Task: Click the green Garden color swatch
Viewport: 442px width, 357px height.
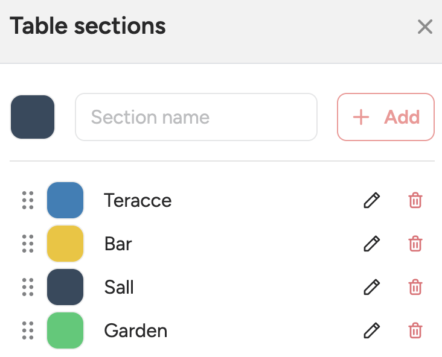Action: tap(65, 330)
